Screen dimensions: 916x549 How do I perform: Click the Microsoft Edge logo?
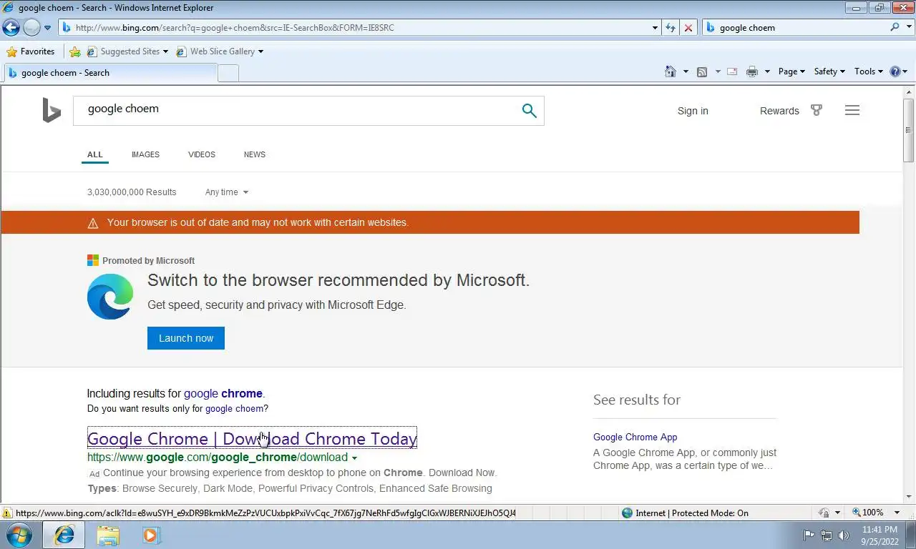[110, 297]
